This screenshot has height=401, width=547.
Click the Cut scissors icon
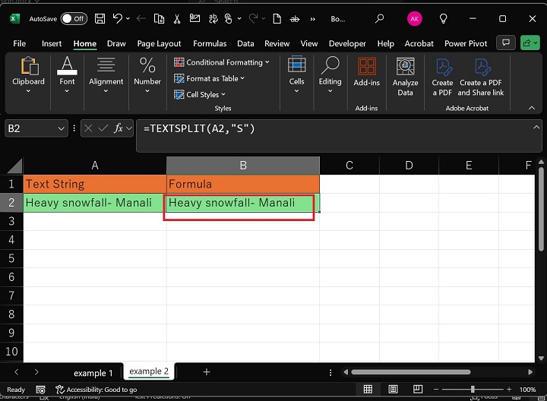tap(176, 18)
